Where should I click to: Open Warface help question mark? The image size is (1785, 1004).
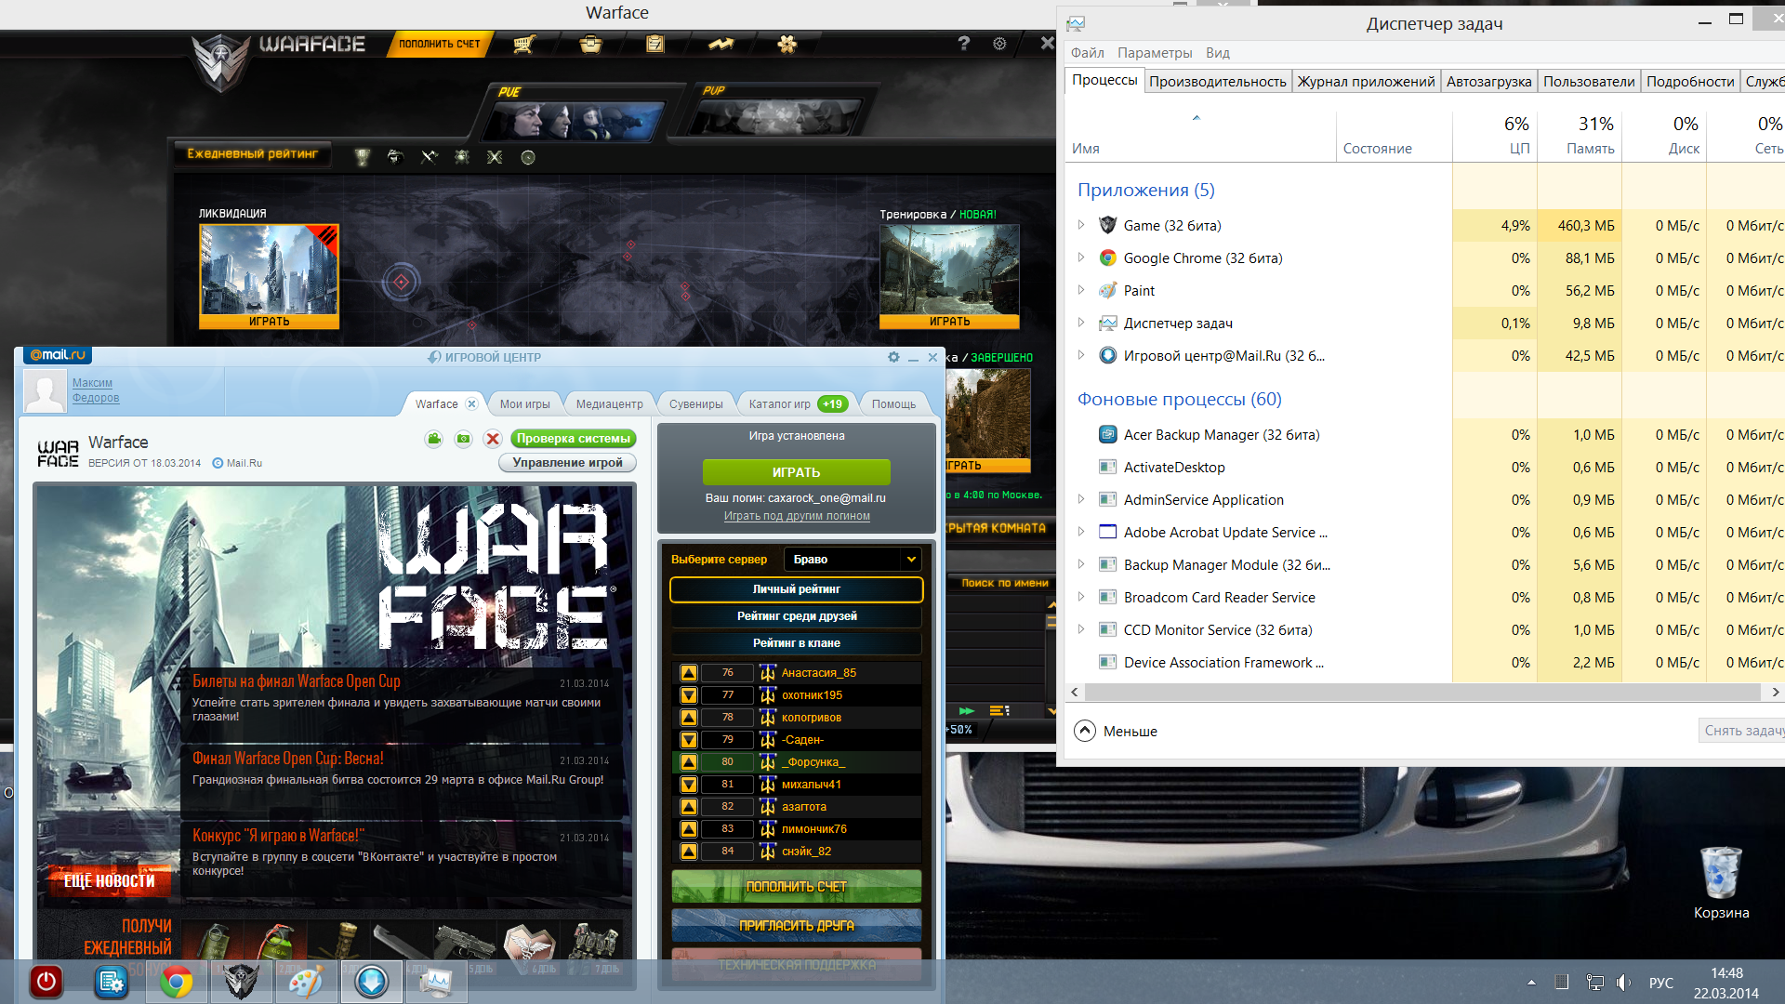click(964, 44)
